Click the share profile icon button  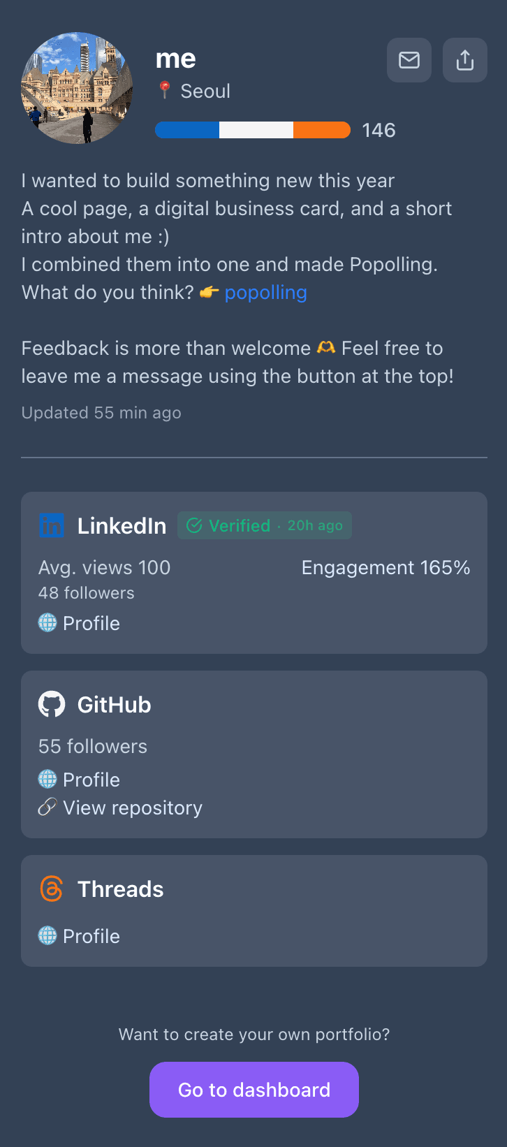pyautogui.click(x=465, y=60)
